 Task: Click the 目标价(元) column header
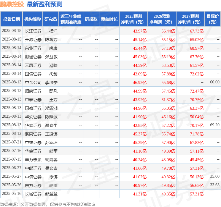(x=212, y=19)
